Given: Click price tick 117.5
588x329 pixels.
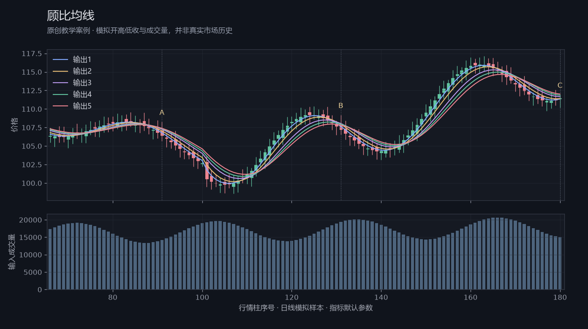Looking at the screenshot, I should click(32, 54).
